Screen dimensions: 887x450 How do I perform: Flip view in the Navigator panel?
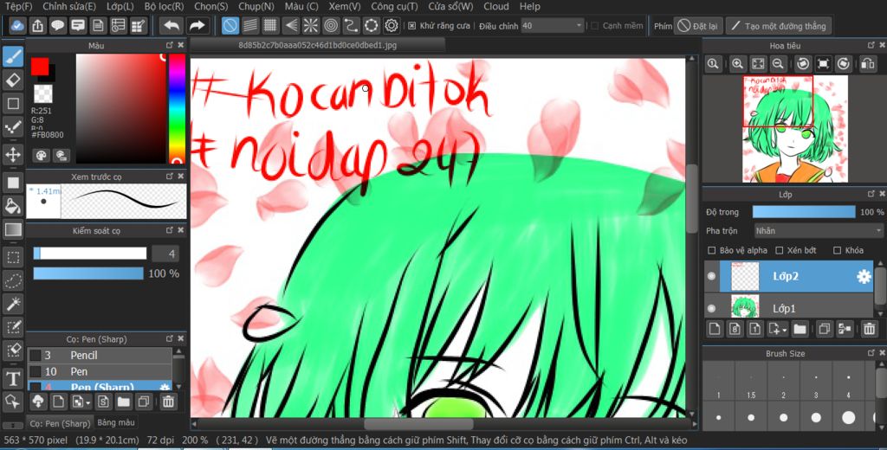(x=868, y=64)
